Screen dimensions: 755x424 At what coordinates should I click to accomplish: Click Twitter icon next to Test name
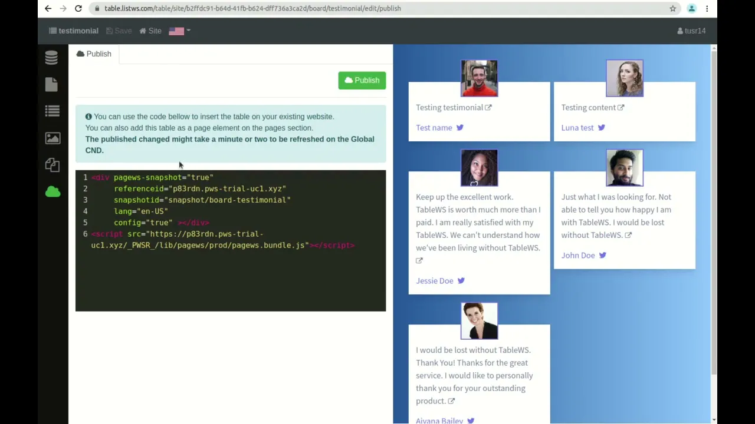(460, 127)
